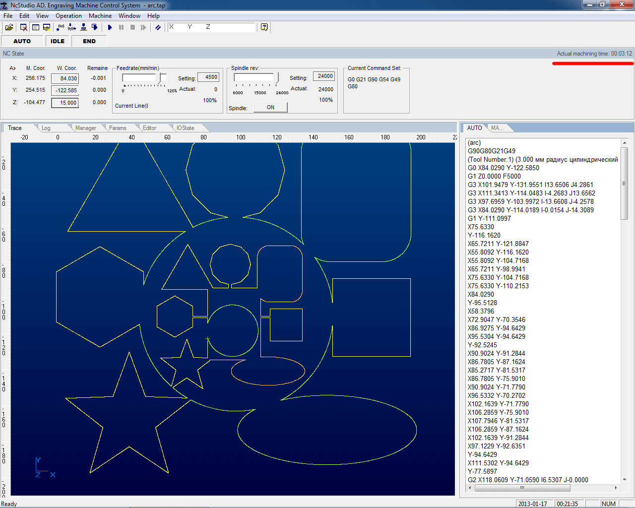635x508 pixels.
Task: Select the Editor tab
Action: pos(149,128)
